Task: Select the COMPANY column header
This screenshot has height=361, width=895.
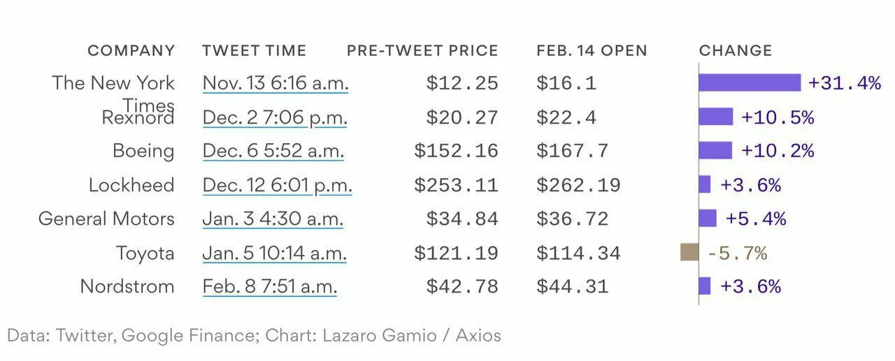Action: pos(131,51)
